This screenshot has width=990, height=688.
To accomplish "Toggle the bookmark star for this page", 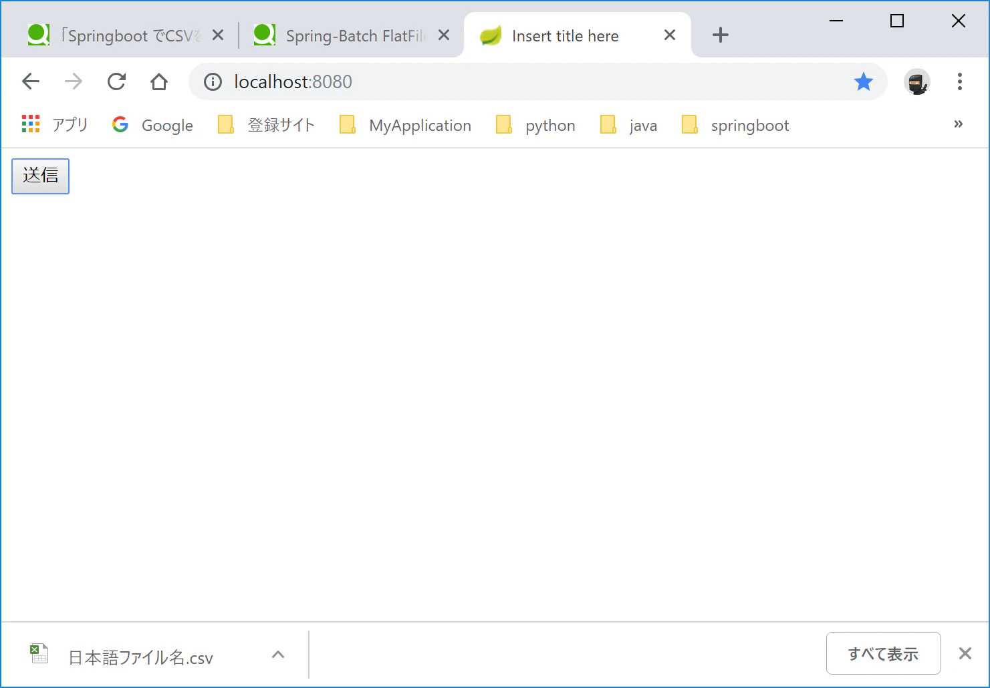I will [864, 81].
